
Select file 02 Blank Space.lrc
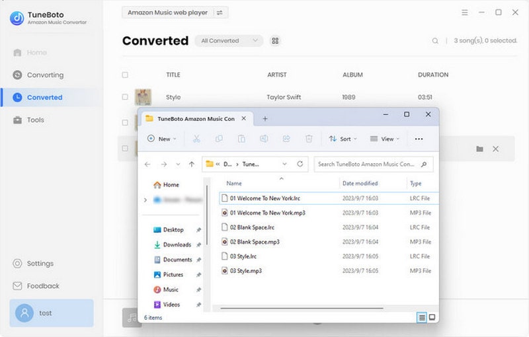click(x=329, y=227)
